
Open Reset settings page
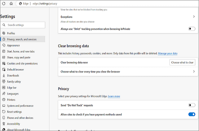[x=14, y=112]
